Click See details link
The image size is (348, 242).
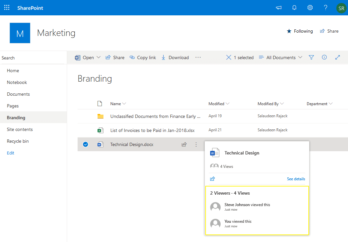pyautogui.click(x=296, y=179)
